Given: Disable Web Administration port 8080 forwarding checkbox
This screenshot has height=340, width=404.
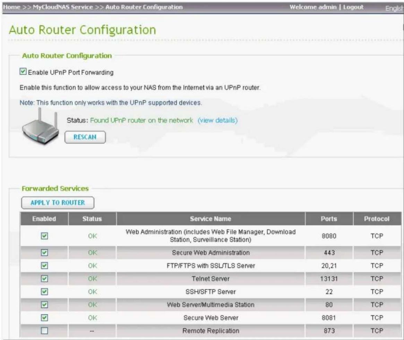Looking at the screenshot, I should coord(44,235).
